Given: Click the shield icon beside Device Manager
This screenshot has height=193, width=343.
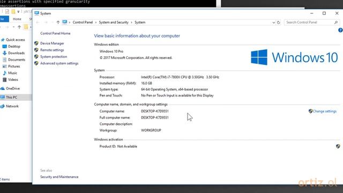Looking at the screenshot, I should [x=36, y=43].
